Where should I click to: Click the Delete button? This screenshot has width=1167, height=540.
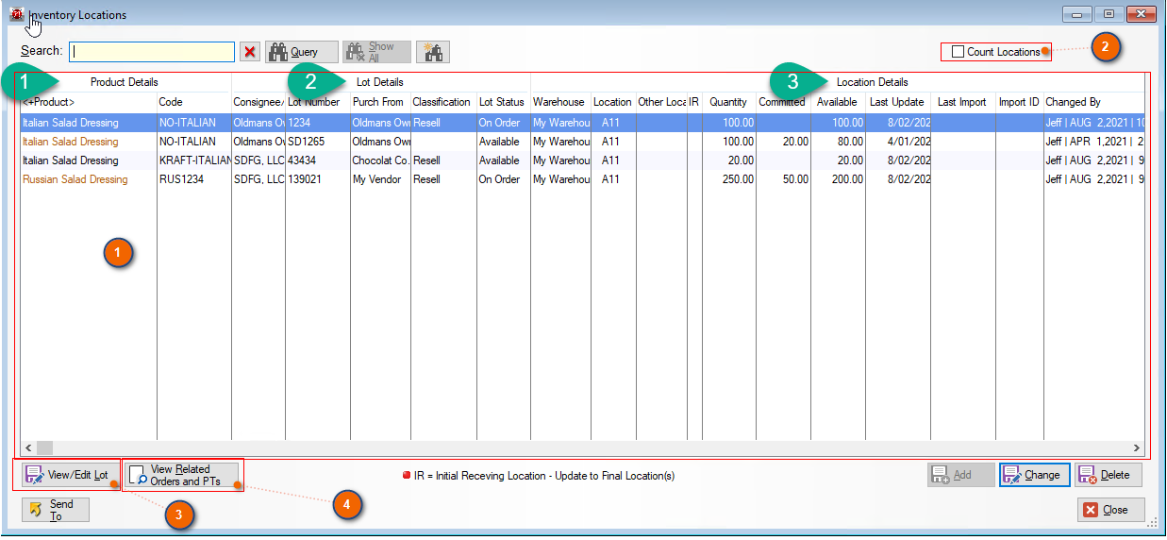1108,475
